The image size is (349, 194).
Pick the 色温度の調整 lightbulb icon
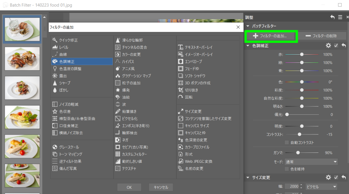coord(55,68)
